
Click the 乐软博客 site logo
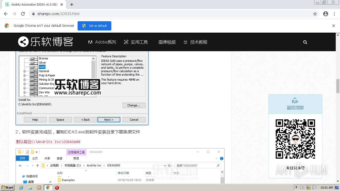point(45,42)
